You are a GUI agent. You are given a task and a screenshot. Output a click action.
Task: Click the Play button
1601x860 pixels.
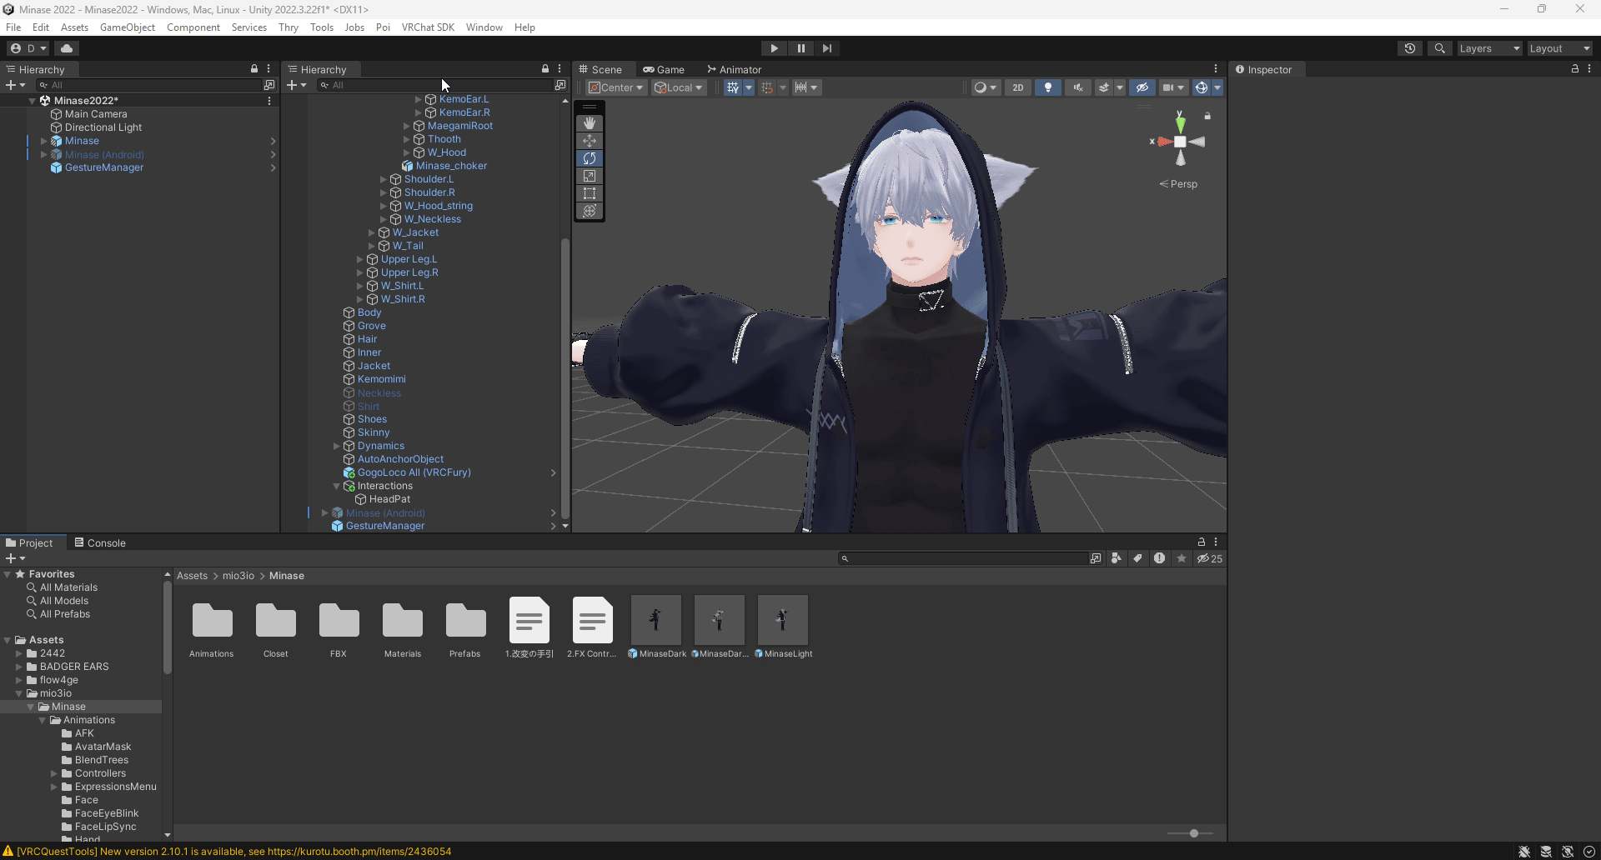pyautogui.click(x=774, y=48)
